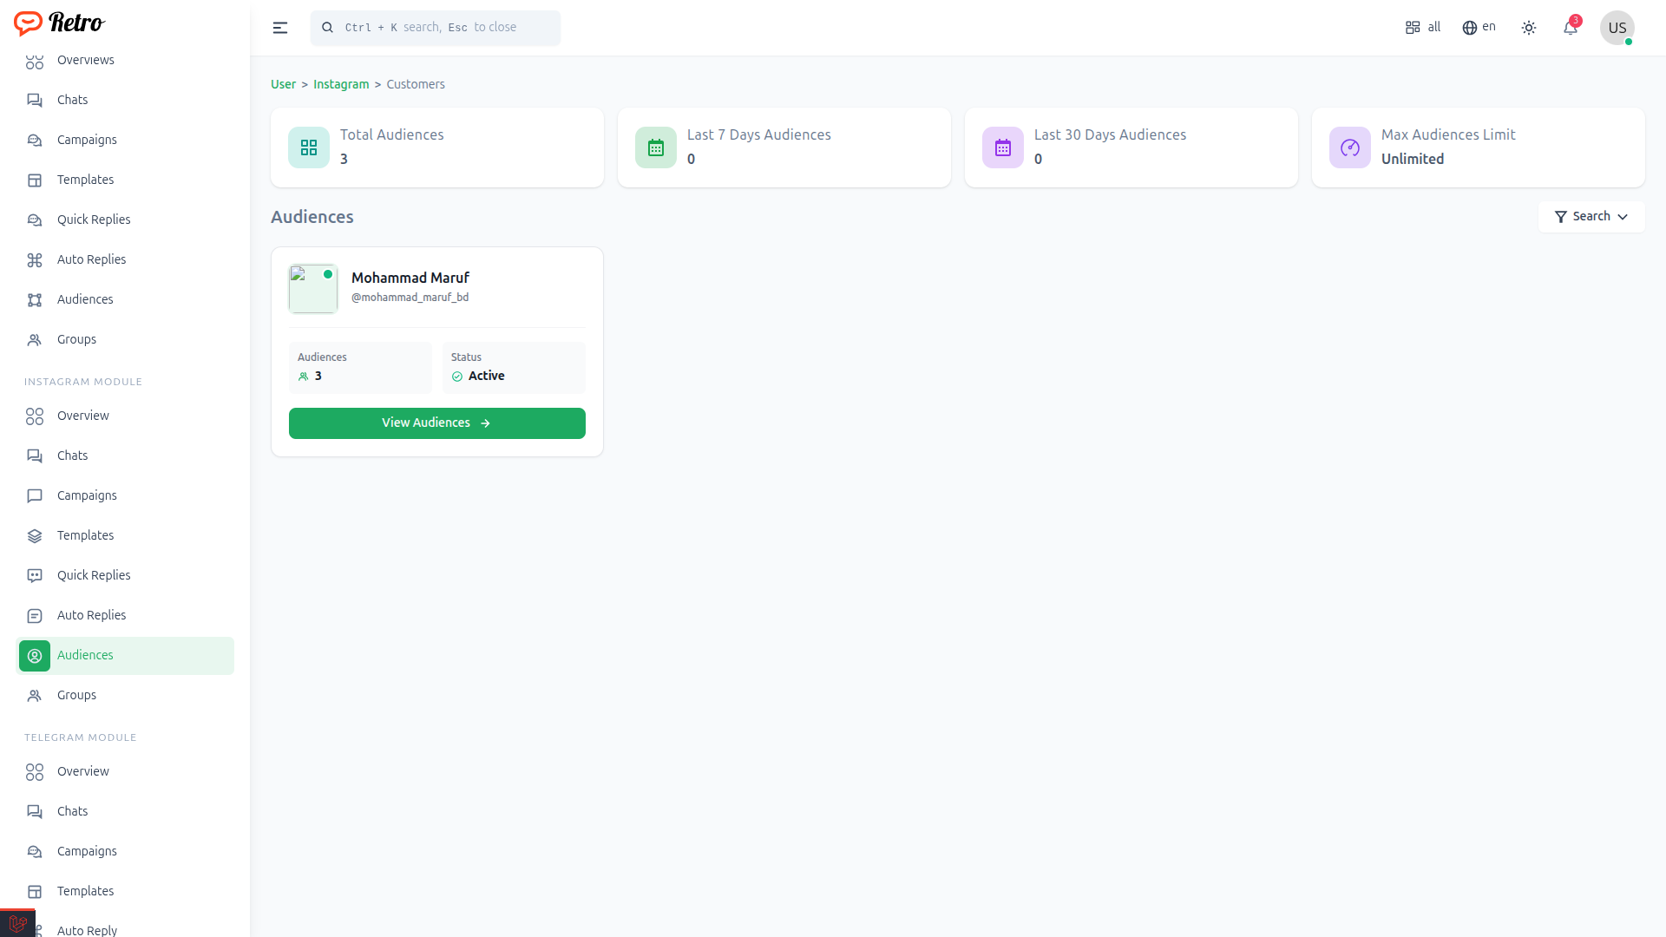Image resolution: width=1666 pixels, height=937 pixels.
Task: Open the 'all' modules switcher
Action: [1423, 28]
